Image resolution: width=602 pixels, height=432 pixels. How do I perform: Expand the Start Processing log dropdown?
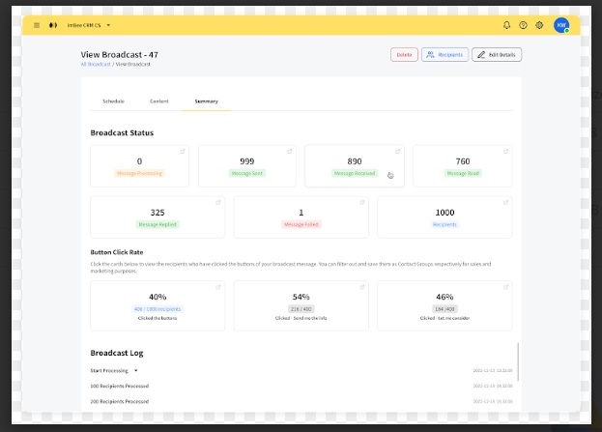coord(136,370)
